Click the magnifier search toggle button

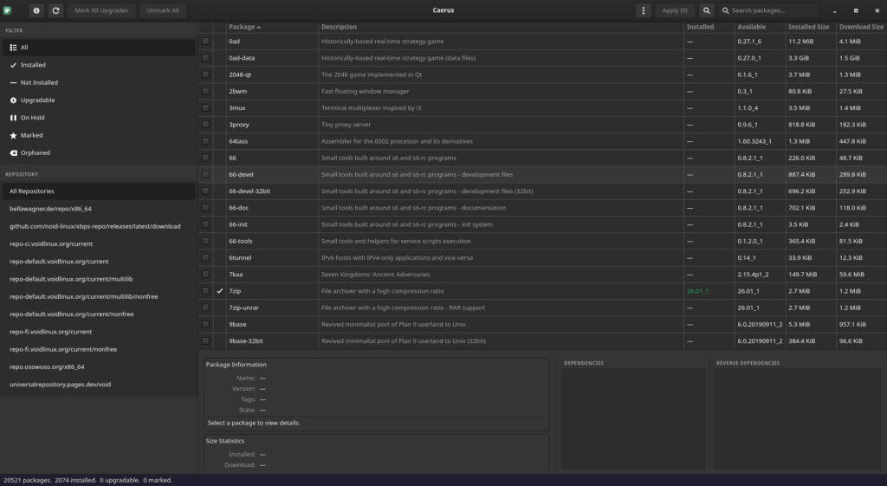pyautogui.click(x=707, y=10)
